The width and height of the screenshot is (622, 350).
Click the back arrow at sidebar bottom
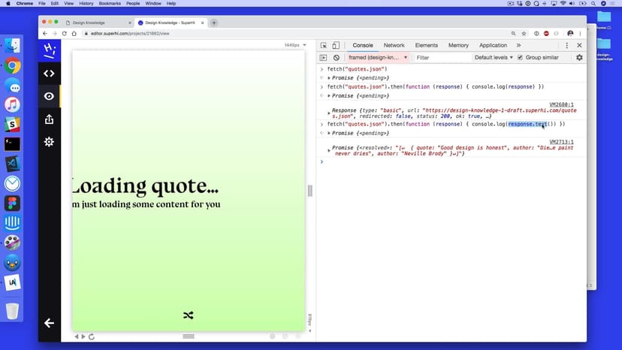(49, 323)
